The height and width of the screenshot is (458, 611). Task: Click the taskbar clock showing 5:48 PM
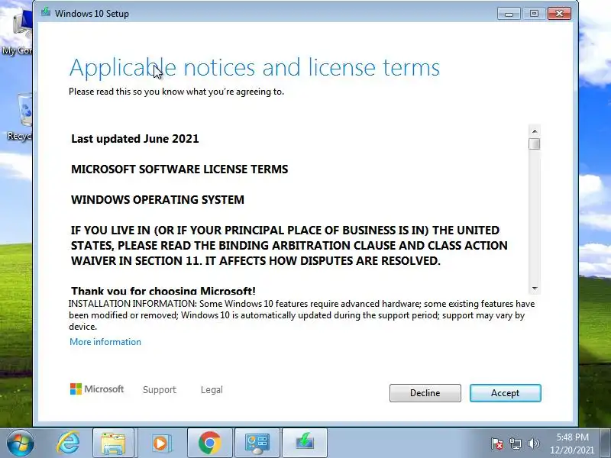coord(572,443)
